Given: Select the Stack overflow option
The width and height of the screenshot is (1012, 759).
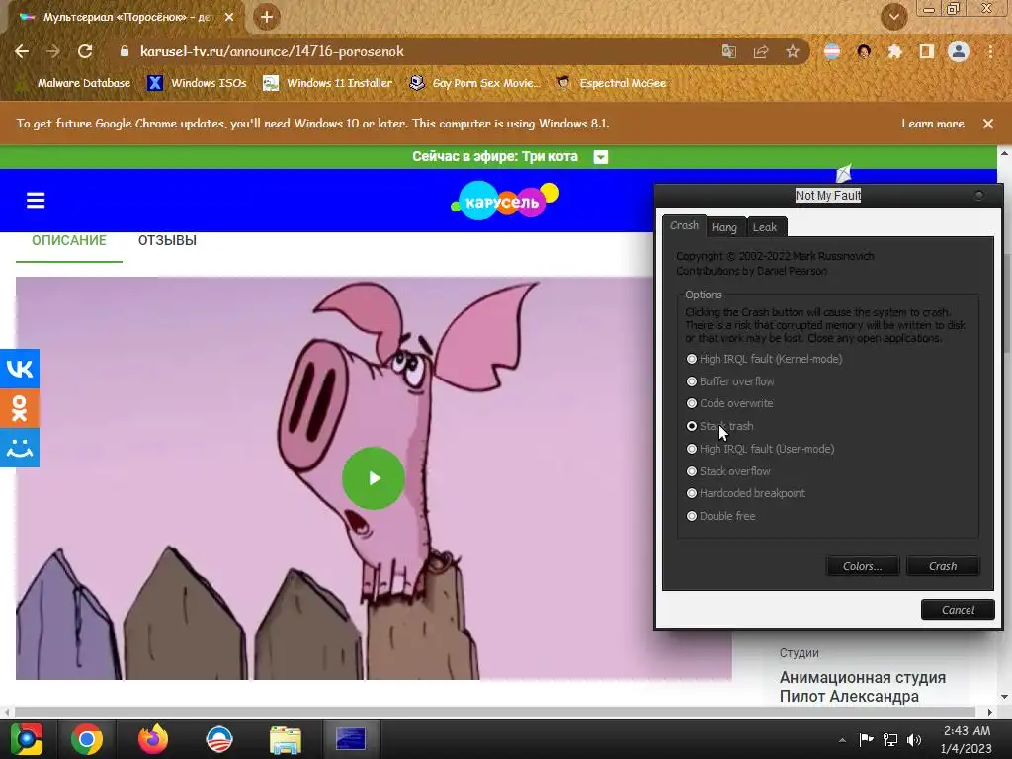Looking at the screenshot, I should 728,471.
